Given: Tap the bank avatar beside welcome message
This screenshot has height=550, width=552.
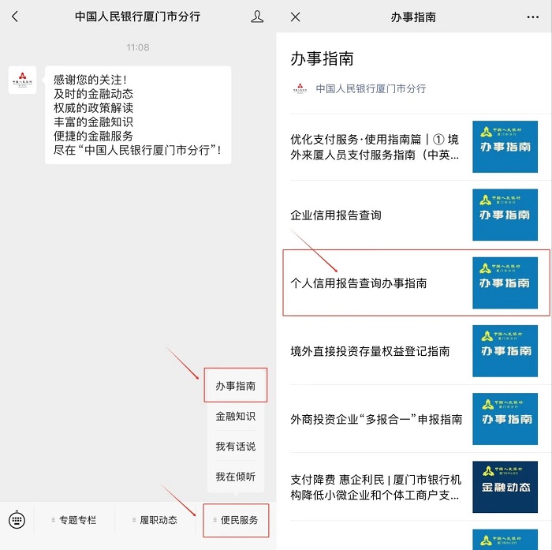Looking at the screenshot, I should 22,80.
